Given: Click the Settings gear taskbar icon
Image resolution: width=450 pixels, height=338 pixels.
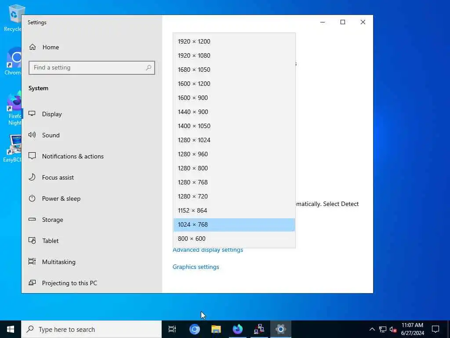Looking at the screenshot, I should tap(281, 329).
